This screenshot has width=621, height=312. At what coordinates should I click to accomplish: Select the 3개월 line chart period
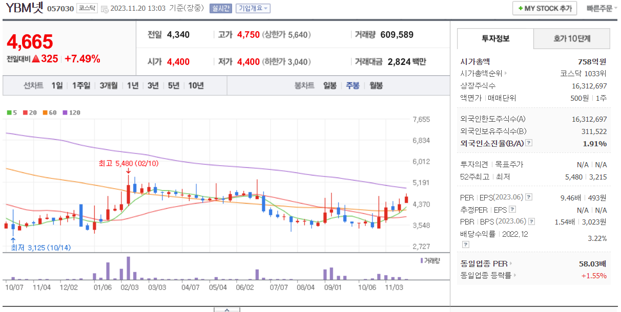[109, 85]
